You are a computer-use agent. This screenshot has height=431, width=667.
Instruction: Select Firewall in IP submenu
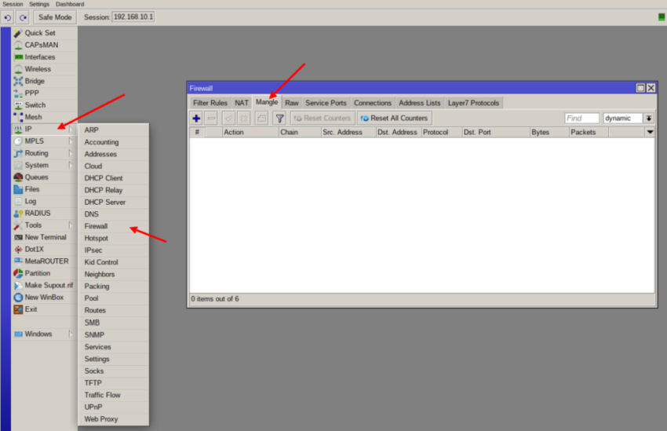pyautogui.click(x=114, y=226)
